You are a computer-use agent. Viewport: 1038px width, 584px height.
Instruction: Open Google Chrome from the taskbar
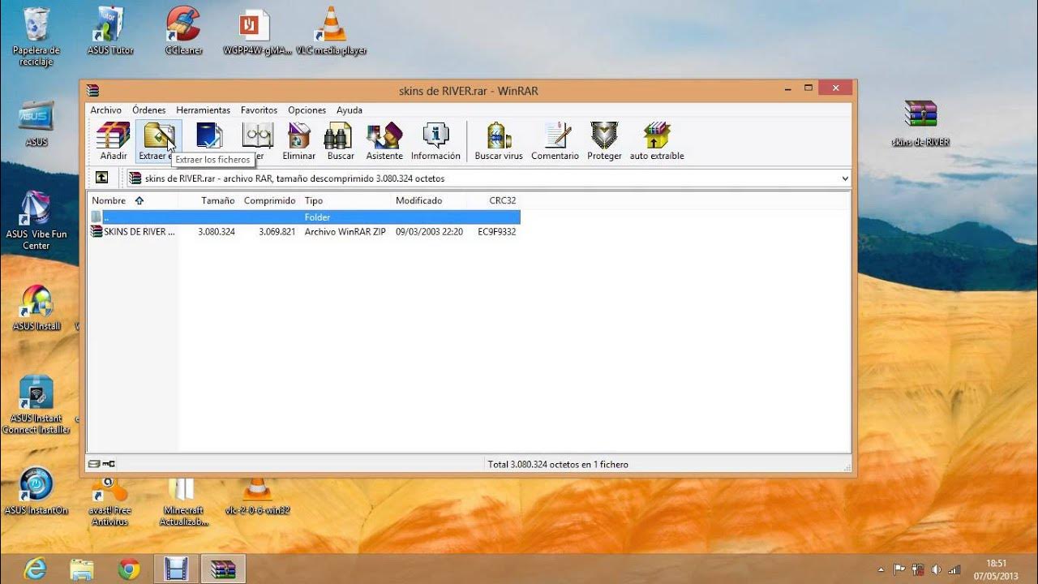[x=128, y=568]
